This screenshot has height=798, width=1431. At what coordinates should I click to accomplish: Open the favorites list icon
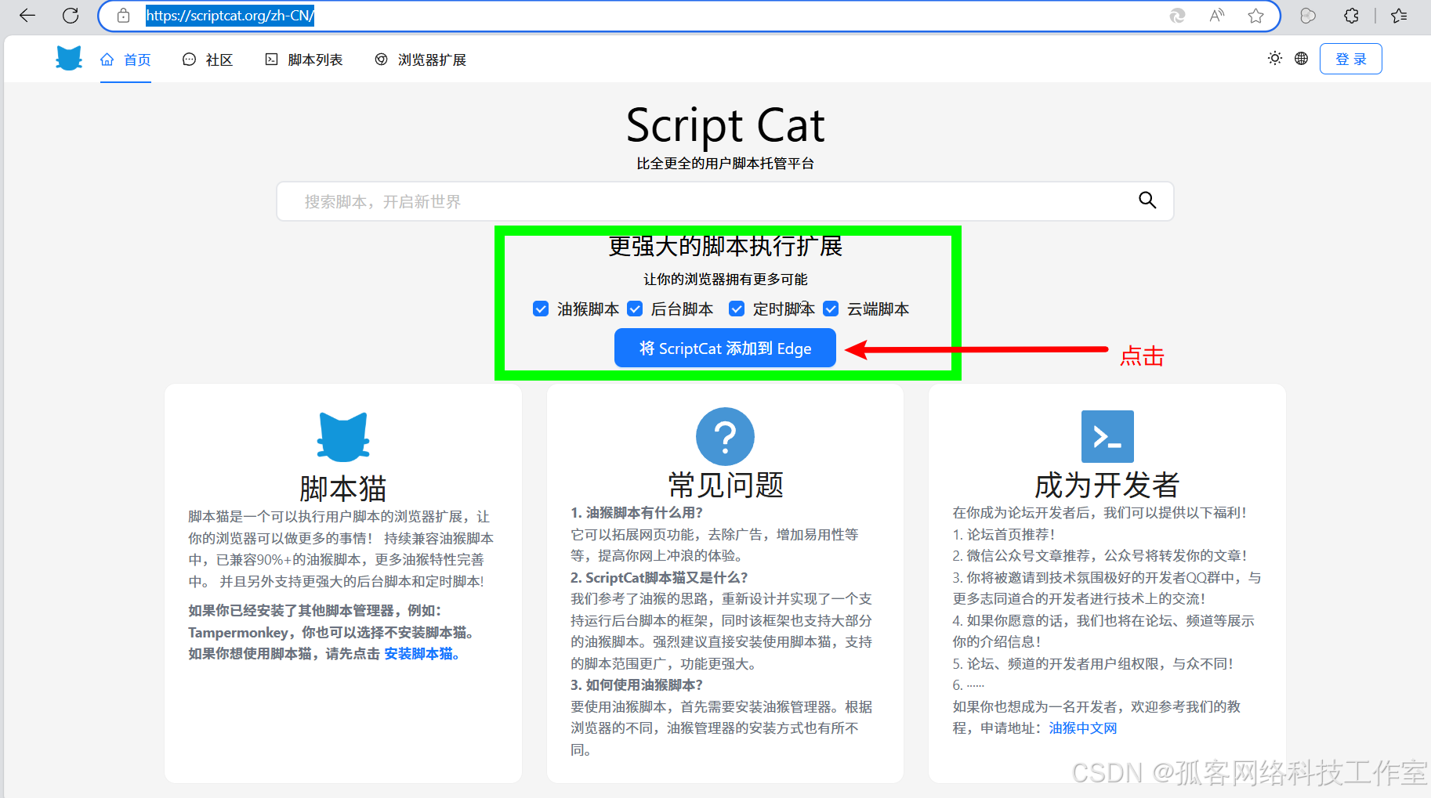pos(1399,16)
